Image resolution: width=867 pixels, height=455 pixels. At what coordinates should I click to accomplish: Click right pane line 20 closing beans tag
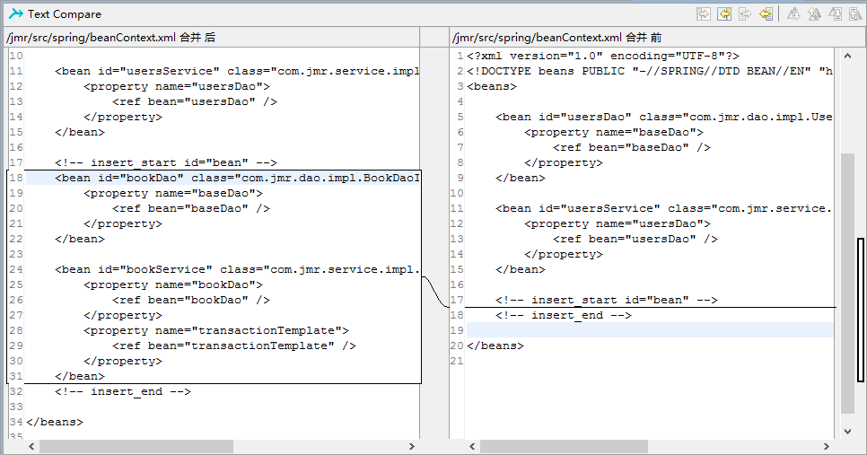pos(495,346)
